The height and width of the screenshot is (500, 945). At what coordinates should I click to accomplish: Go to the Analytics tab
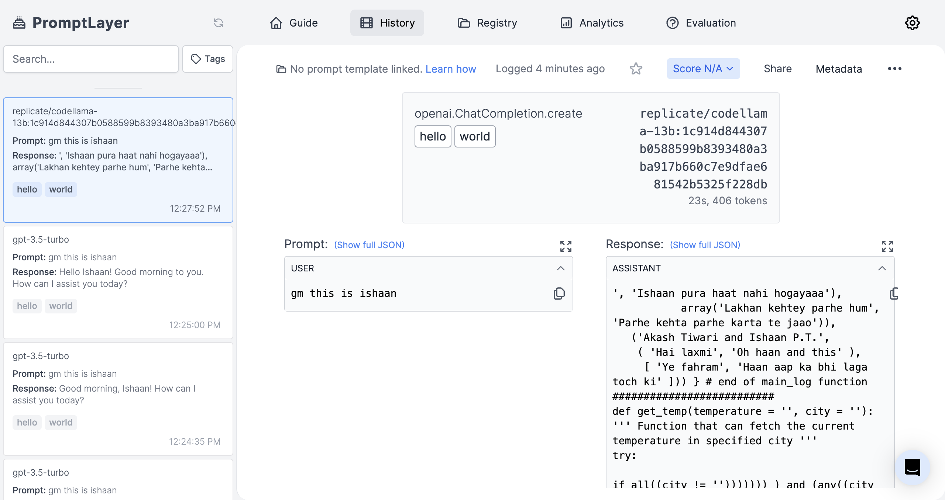pos(592,23)
